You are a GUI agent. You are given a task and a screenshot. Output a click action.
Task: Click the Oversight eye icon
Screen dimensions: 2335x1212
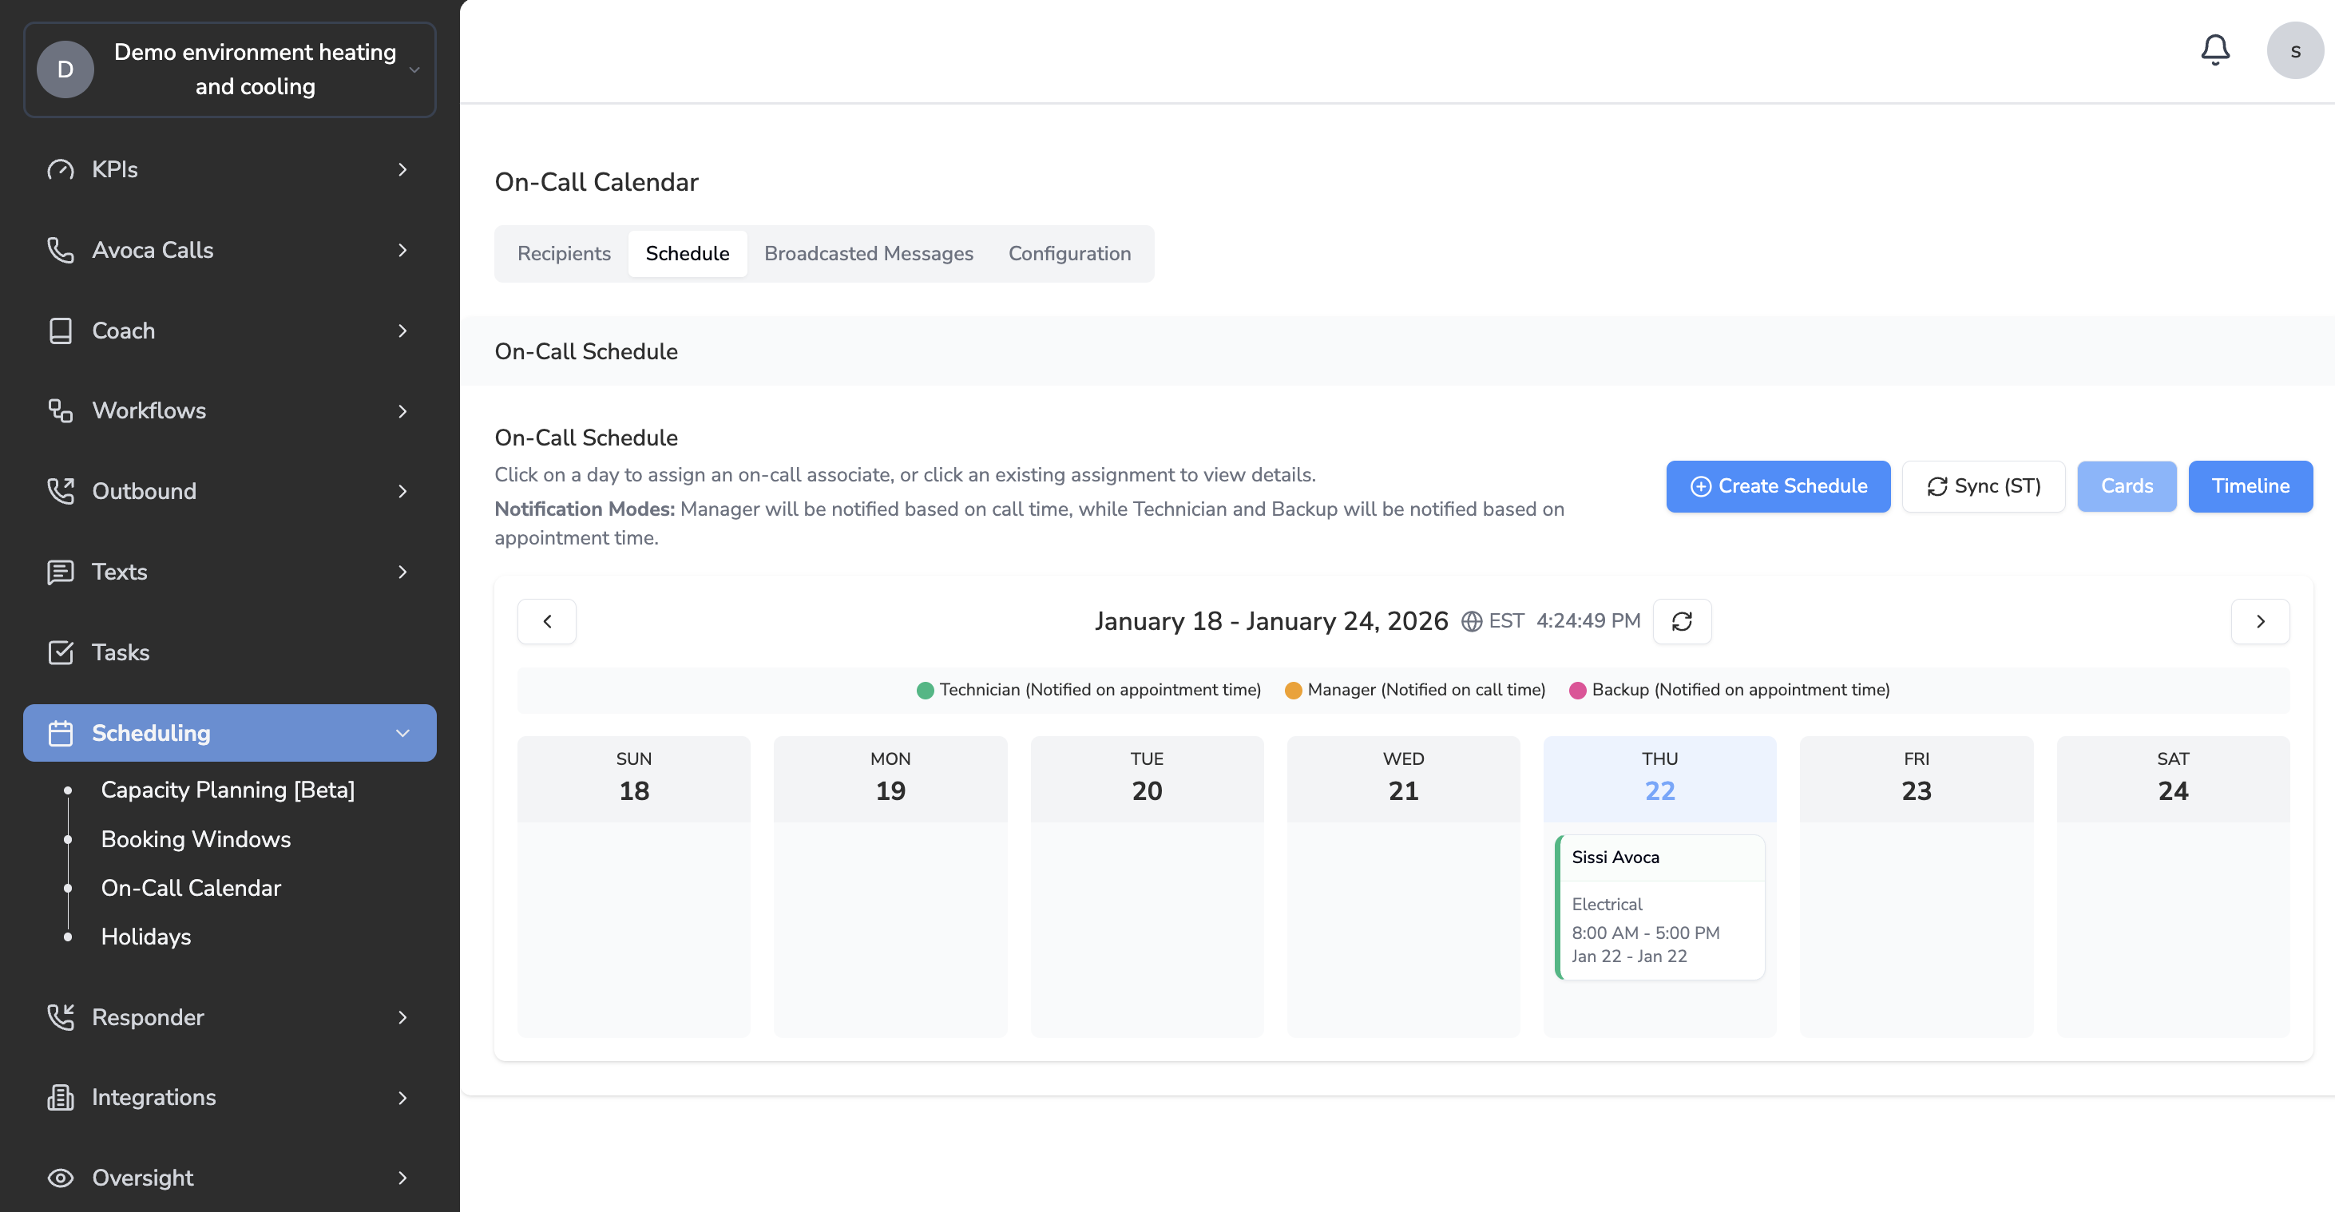60,1178
